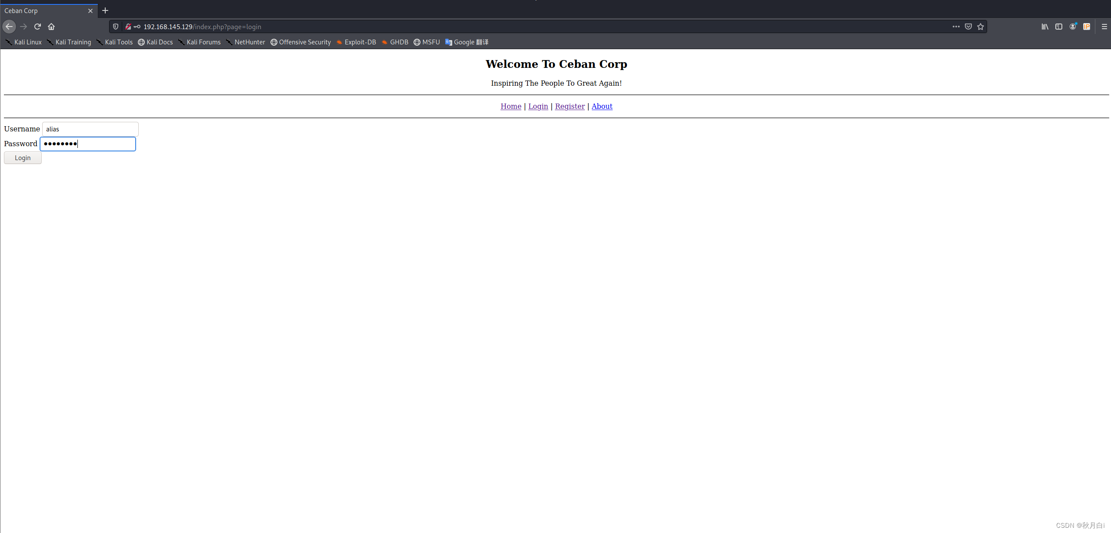1111x533 pixels.
Task: Click the insecure connection lock icon
Action: [x=128, y=27]
